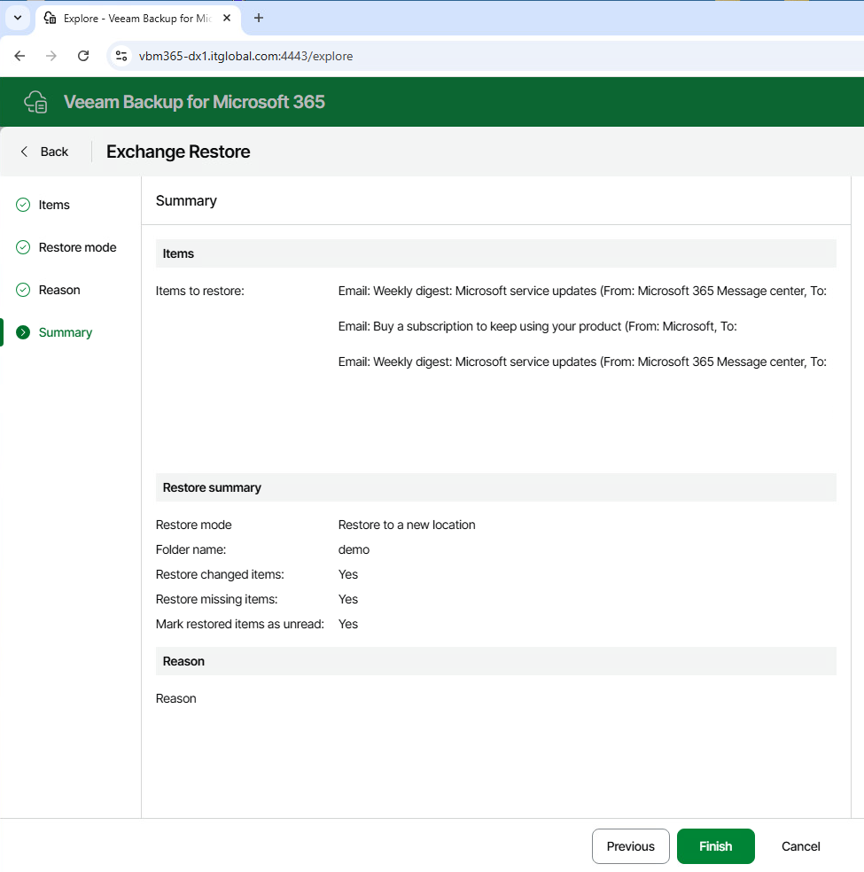
Task: Click the address bar URL
Action: click(x=245, y=56)
